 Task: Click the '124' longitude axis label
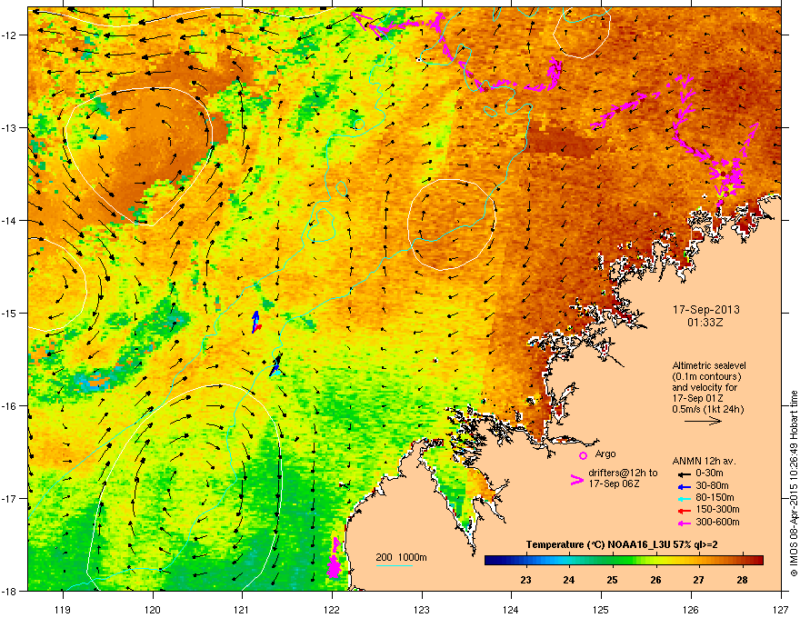(x=511, y=609)
